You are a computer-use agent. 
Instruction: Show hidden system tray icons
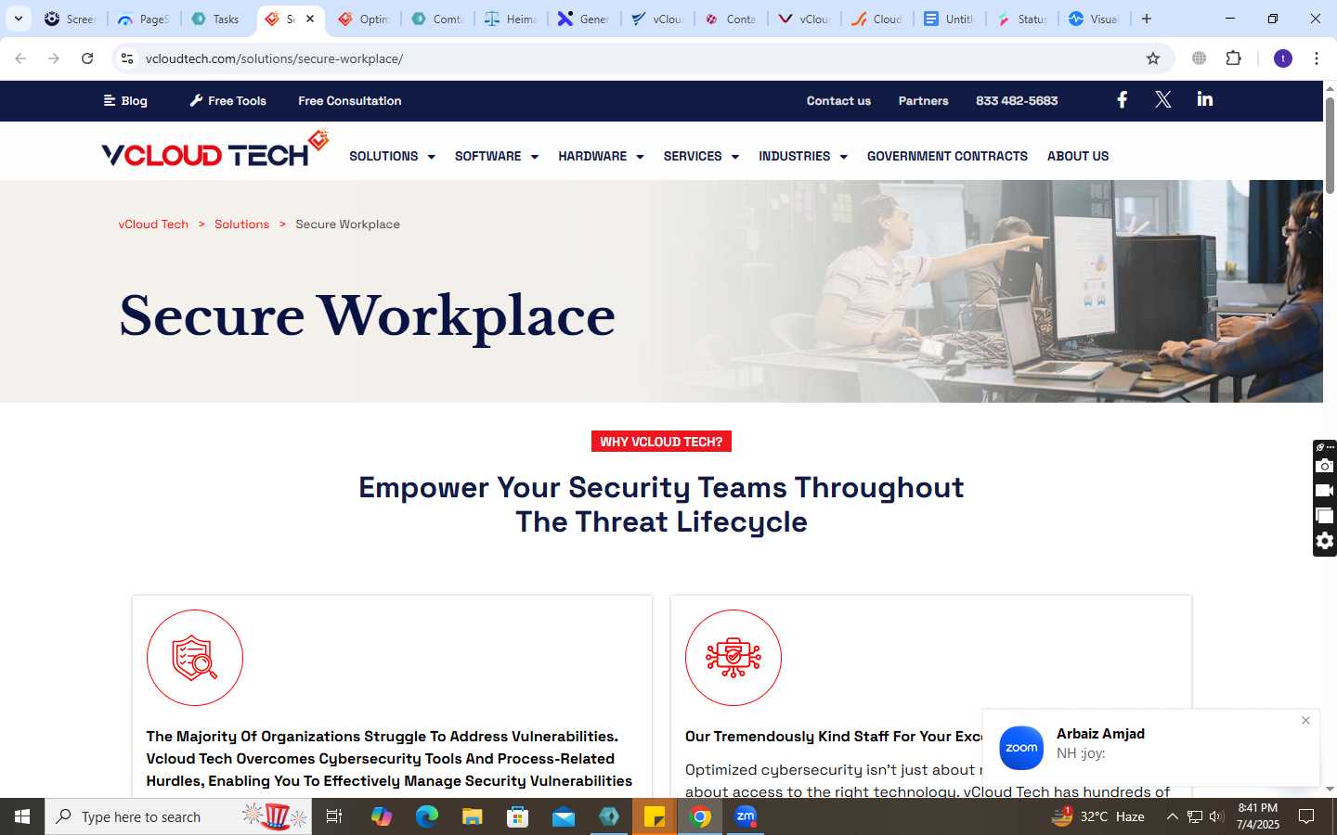(1172, 816)
